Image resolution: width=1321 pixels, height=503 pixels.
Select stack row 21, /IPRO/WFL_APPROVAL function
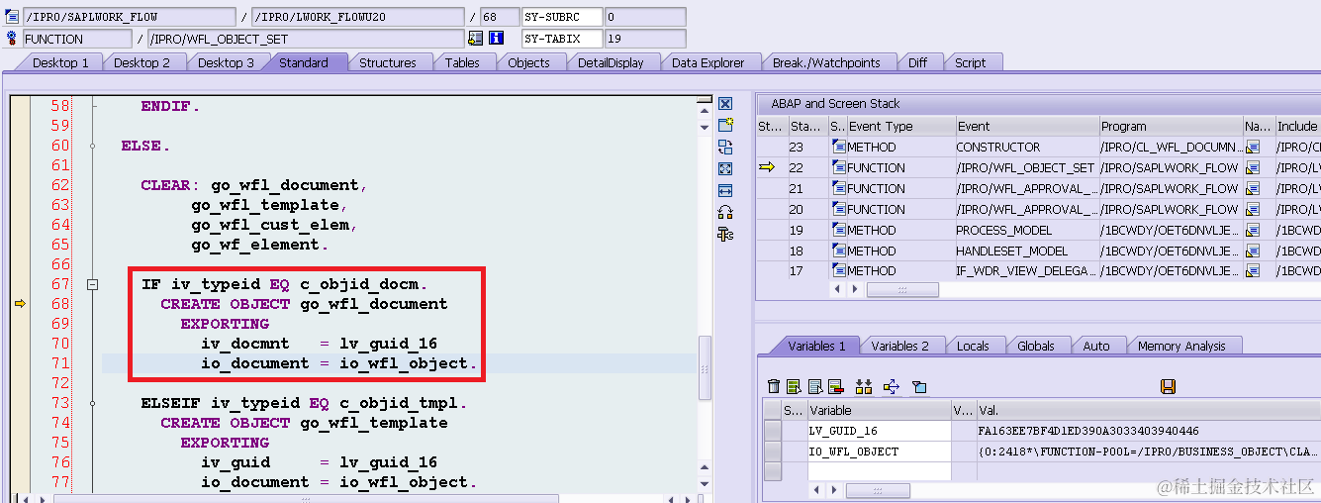point(1039,188)
